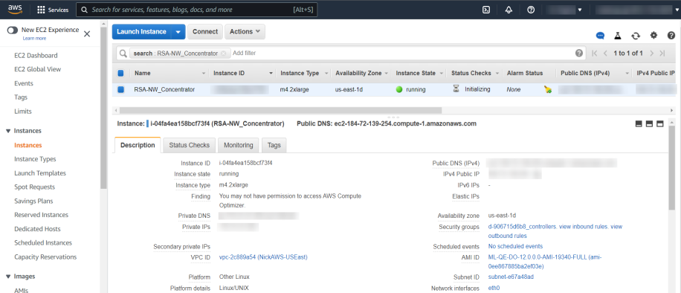
Task: Follow the Learn more link
Action: click(x=34, y=38)
